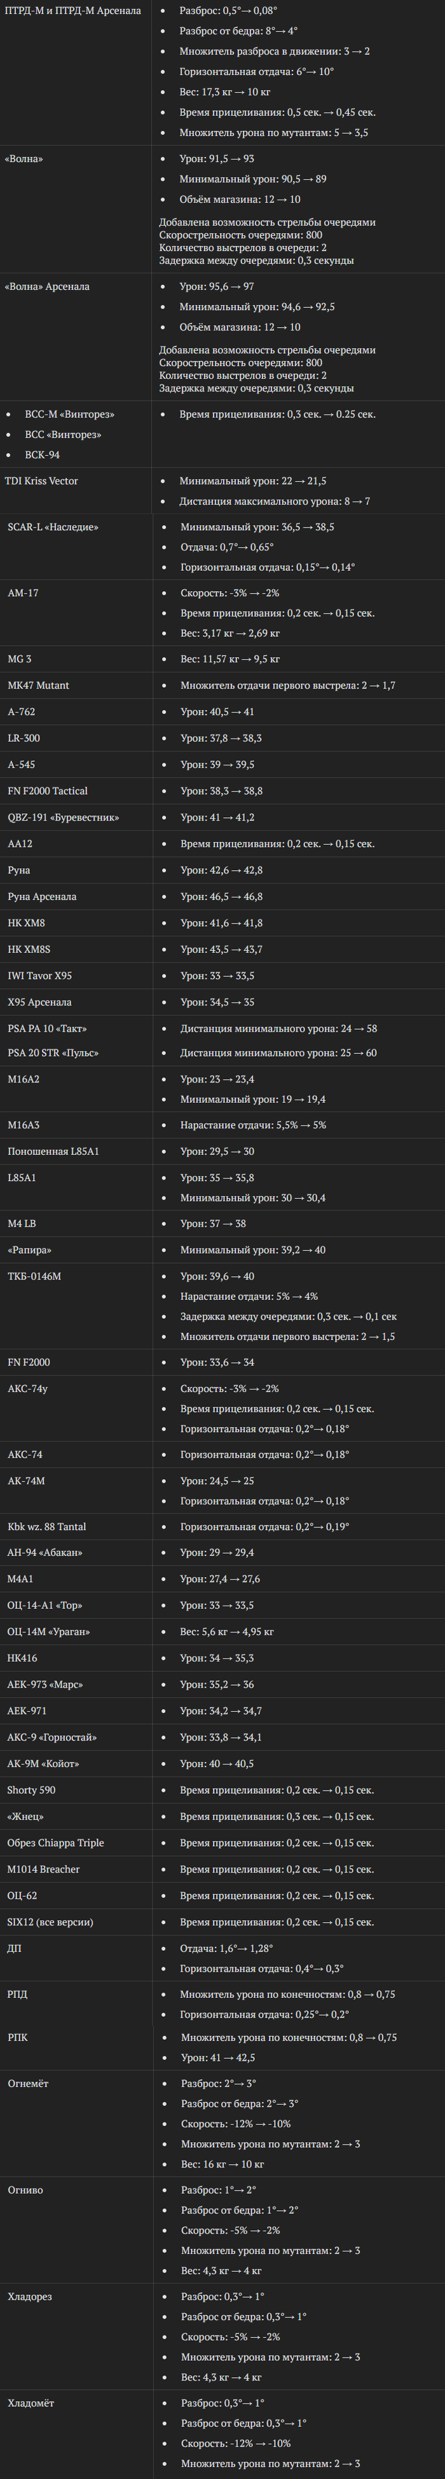
Task: Click the MG 3 weapon name
Action: pos(19,659)
